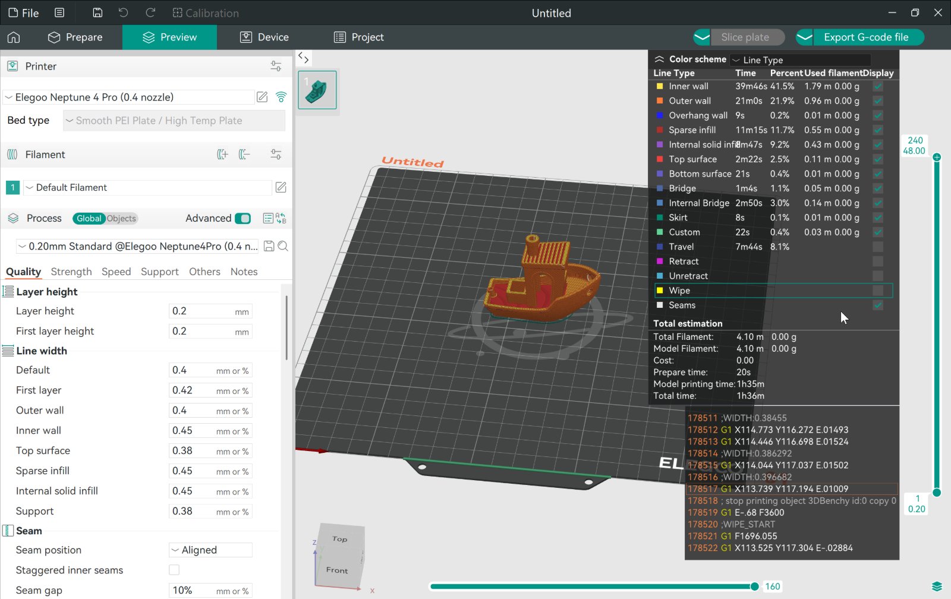Switch to the Device tab
The image size is (951, 599).
point(264,37)
